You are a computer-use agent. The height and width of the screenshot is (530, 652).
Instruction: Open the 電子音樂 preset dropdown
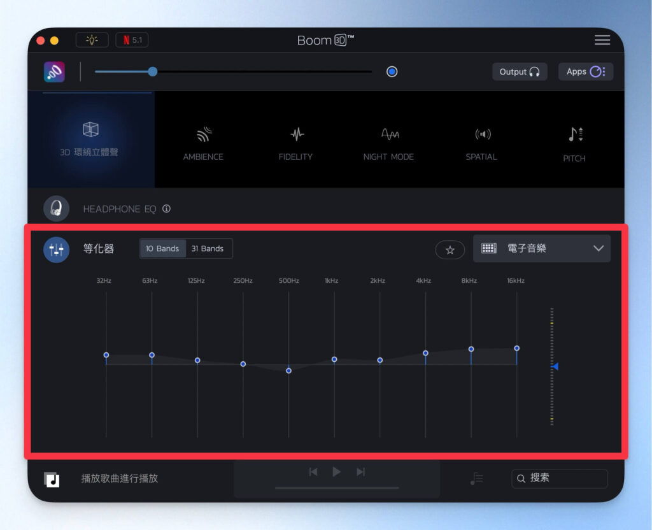(541, 248)
